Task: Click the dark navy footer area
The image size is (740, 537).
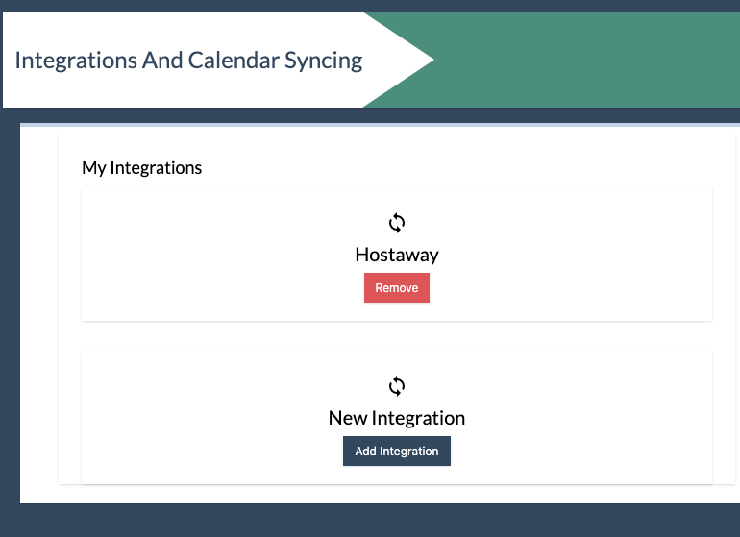Action: 370,521
